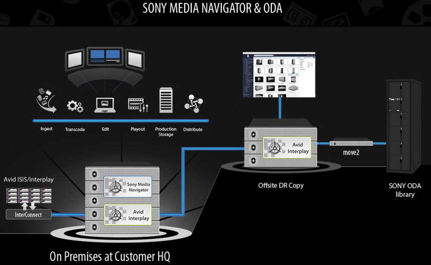Click the "Avid ISIS/Interplay" label
Screen dimensions: 431x265
[x=28, y=180]
